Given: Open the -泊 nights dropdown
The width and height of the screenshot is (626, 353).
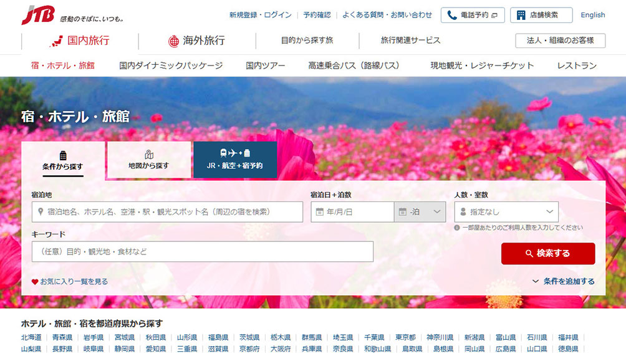Looking at the screenshot, I should click(420, 211).
